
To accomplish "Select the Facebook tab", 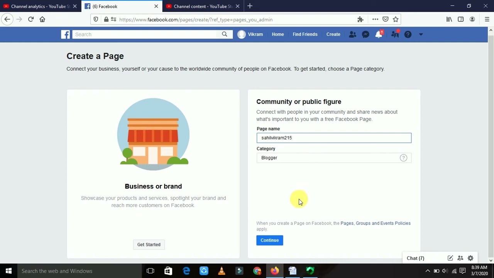I will pyautogui.click(x=122, y=6).
